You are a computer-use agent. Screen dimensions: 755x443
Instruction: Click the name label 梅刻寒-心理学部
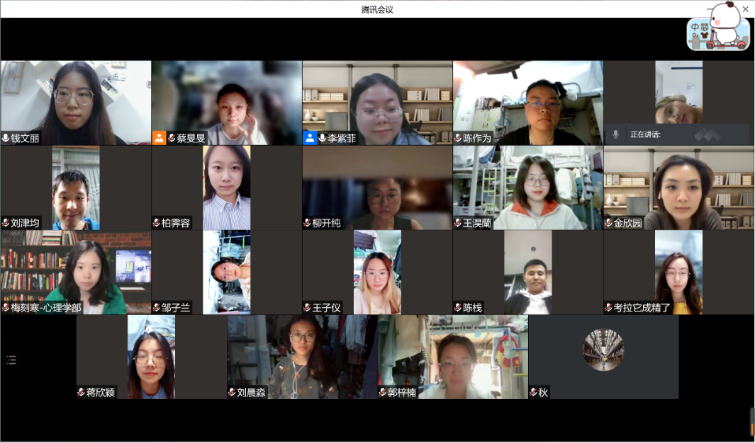pyautogui.click(x=46, y=308)
